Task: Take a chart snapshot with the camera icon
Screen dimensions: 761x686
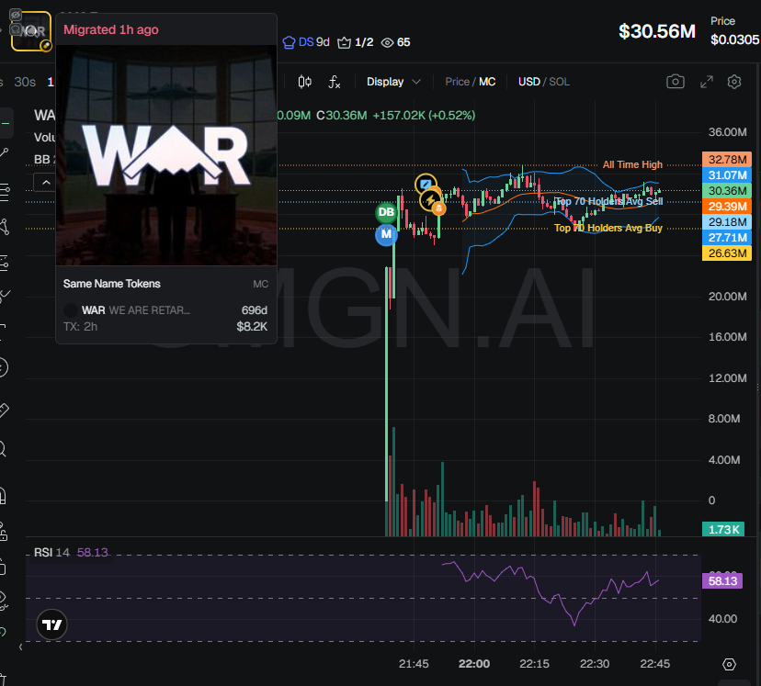Action: pyautogui.click(x=676, y=82)
